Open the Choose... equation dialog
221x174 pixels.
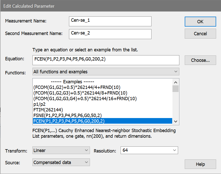pos(200,60)
